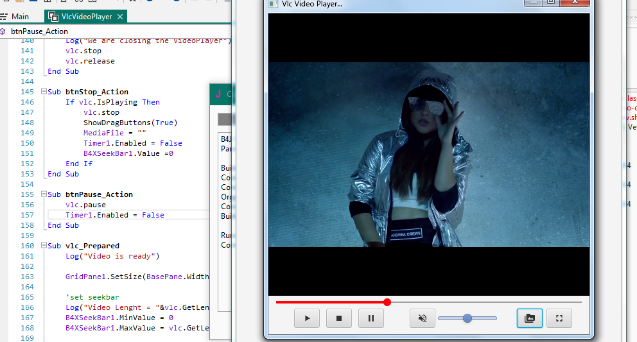Click 'B4XSeekBar1.MinValue = 0' line

[119, 318]
